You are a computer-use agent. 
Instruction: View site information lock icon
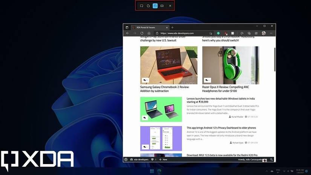[157, 33]
